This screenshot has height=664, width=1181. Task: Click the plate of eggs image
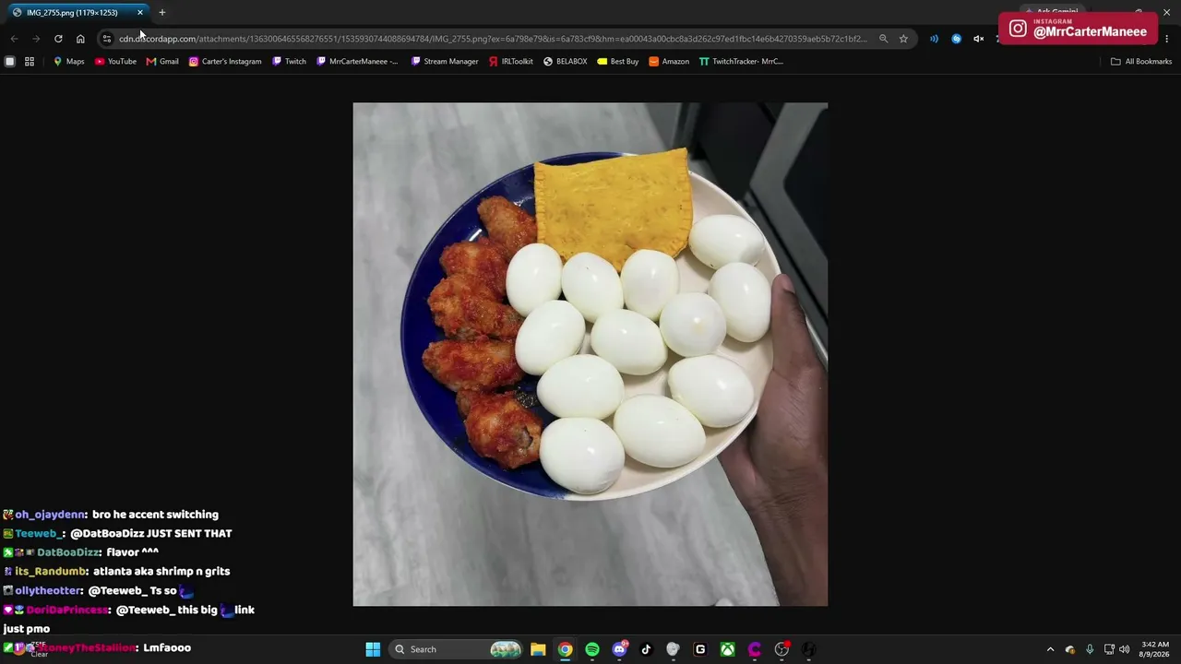pos(590,354)
